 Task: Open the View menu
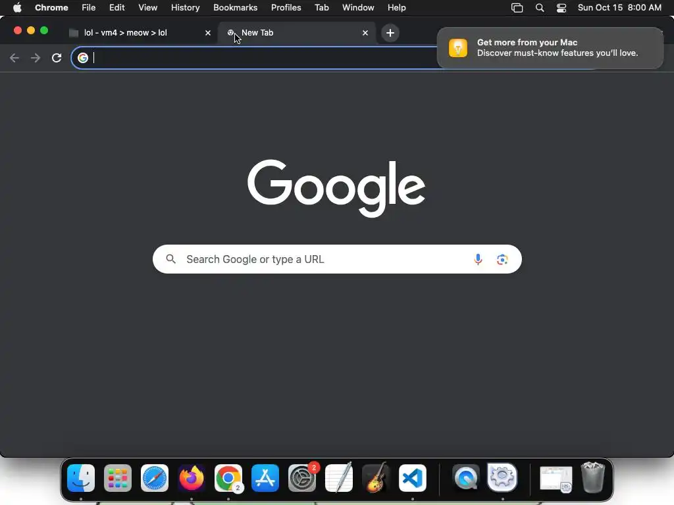[x=147, y=8]
